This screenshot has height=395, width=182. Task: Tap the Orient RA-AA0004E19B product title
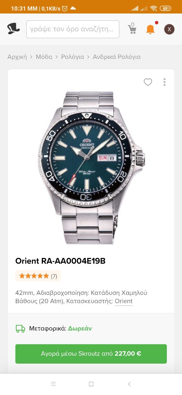[60, 261]
